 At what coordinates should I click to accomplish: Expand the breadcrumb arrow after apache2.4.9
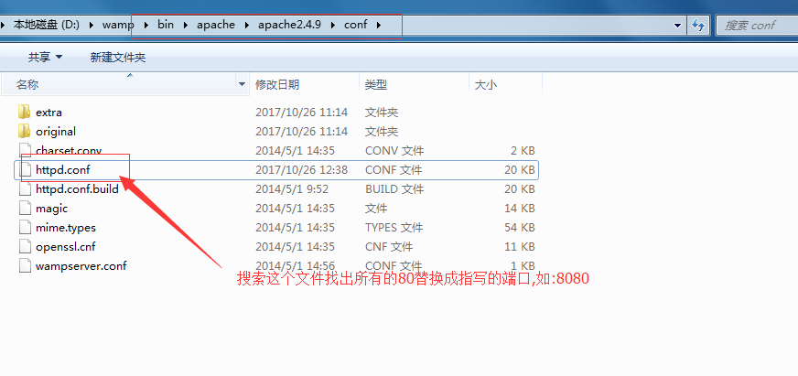[333, 25]
